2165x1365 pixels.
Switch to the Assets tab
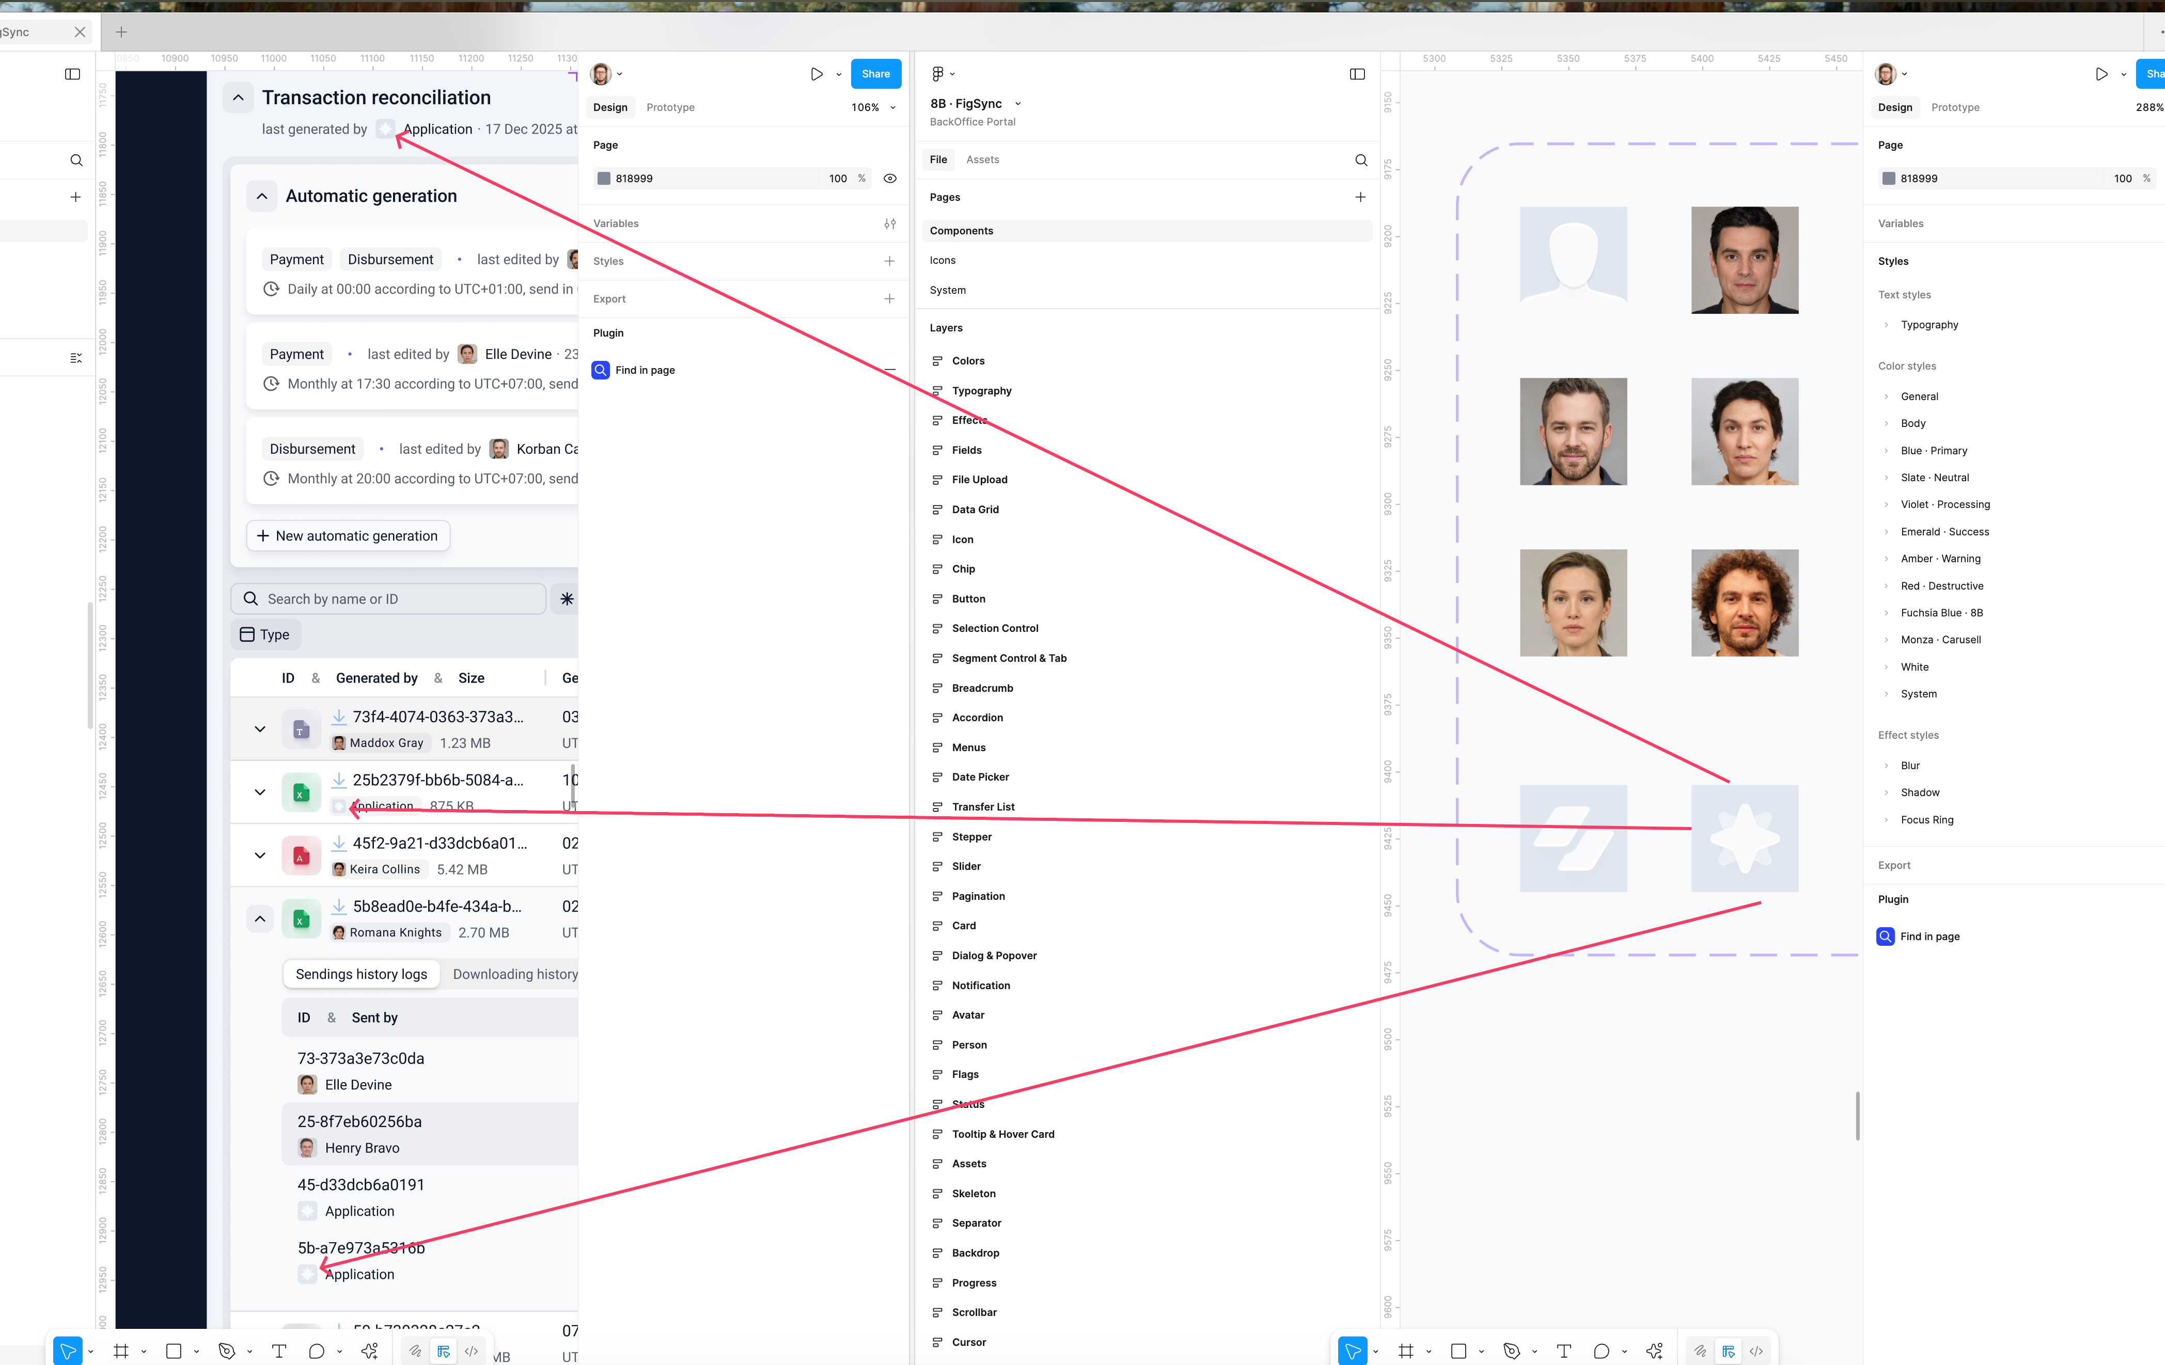(983, 159)
